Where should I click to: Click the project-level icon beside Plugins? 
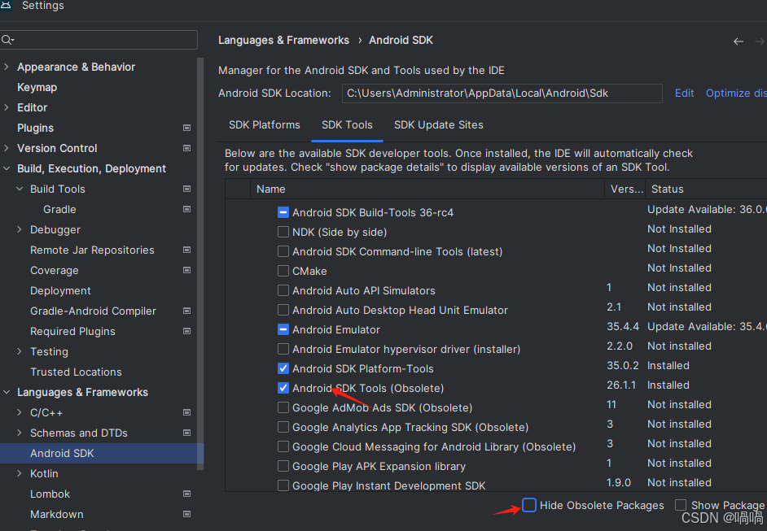pos(186,128)
